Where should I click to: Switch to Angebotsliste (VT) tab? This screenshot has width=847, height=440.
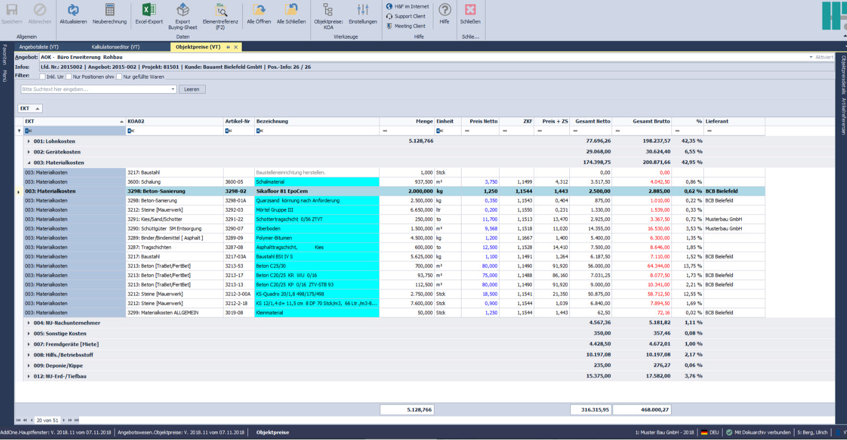(x=39, y=47)
